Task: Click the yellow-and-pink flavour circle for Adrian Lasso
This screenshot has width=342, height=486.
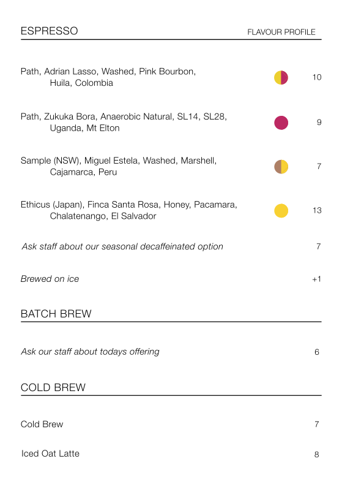Action: [281, 77]
